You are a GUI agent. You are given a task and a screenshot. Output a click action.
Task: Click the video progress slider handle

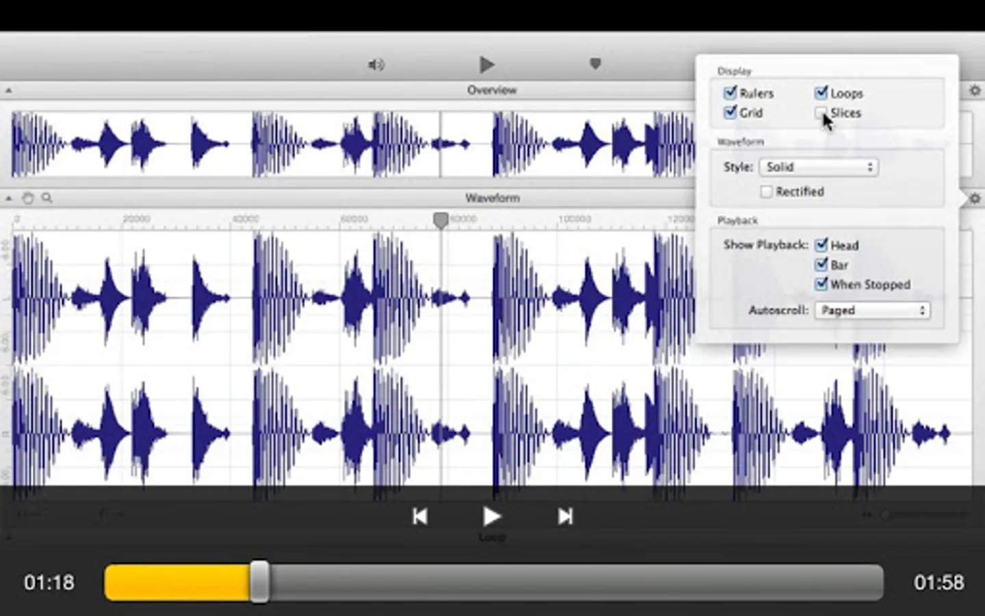coord(259,582)
